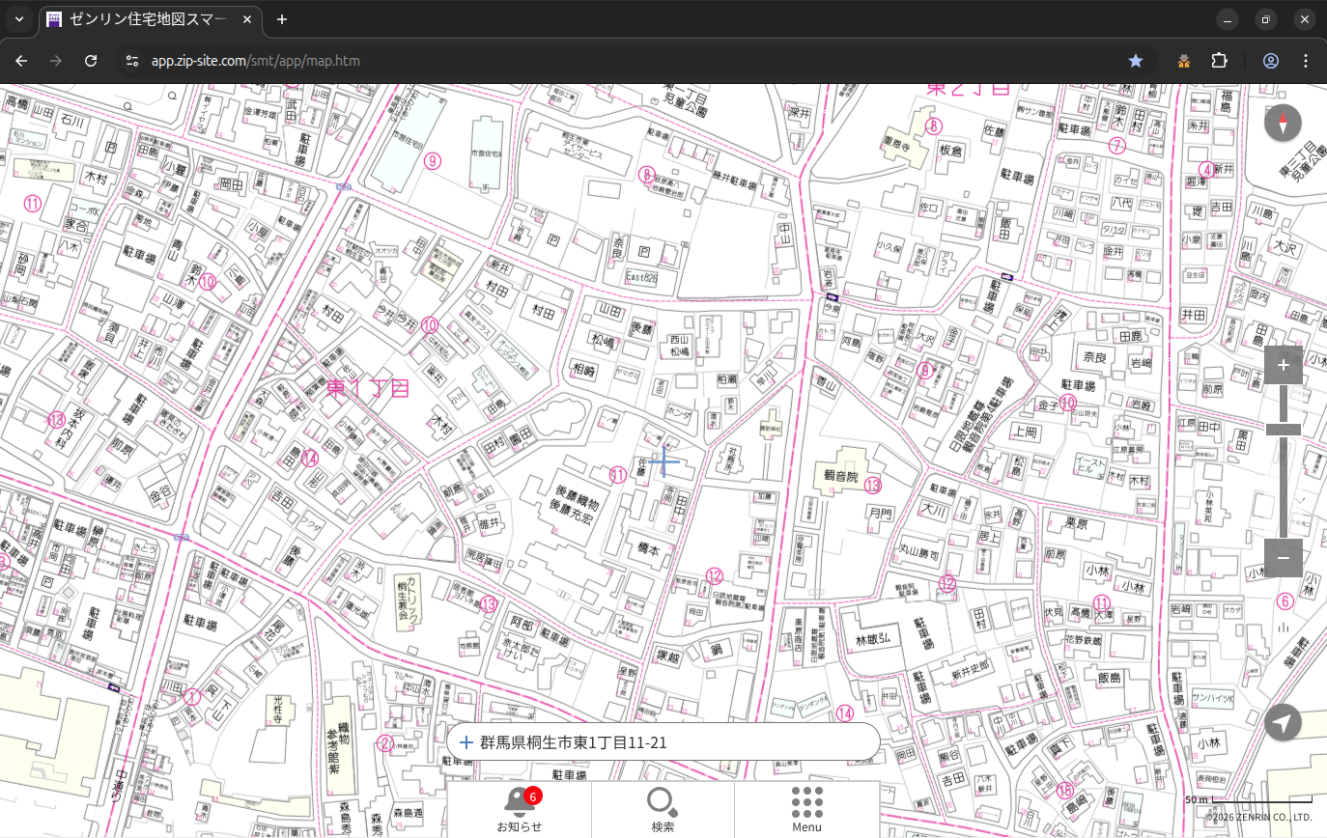Open a new browser tab
Screen dimensions: 1327x838
[282, 19]
